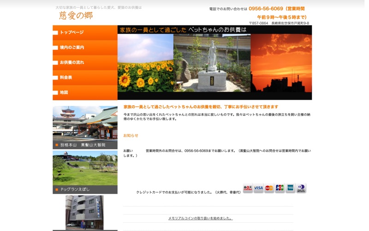Viewport: 369px width, 231px height.
Task: Click the orange sunset banner photo
Action: (281, 63)
